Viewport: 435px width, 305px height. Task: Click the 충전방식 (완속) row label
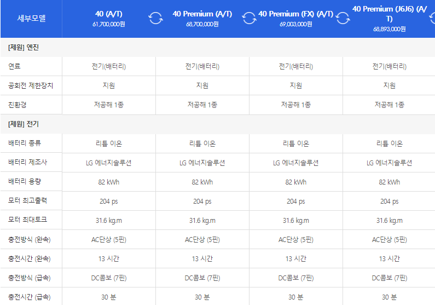click(29, 239)
